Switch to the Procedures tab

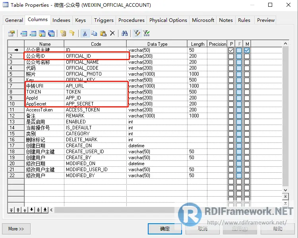(132, 20)
